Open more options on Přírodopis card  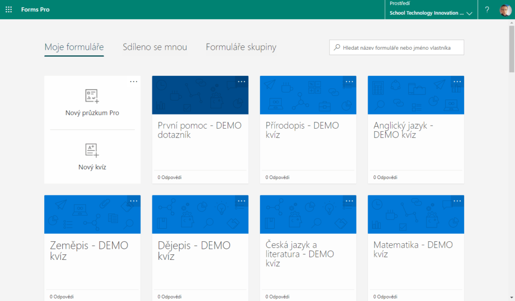pyautogui.click(x=349, y=82)
